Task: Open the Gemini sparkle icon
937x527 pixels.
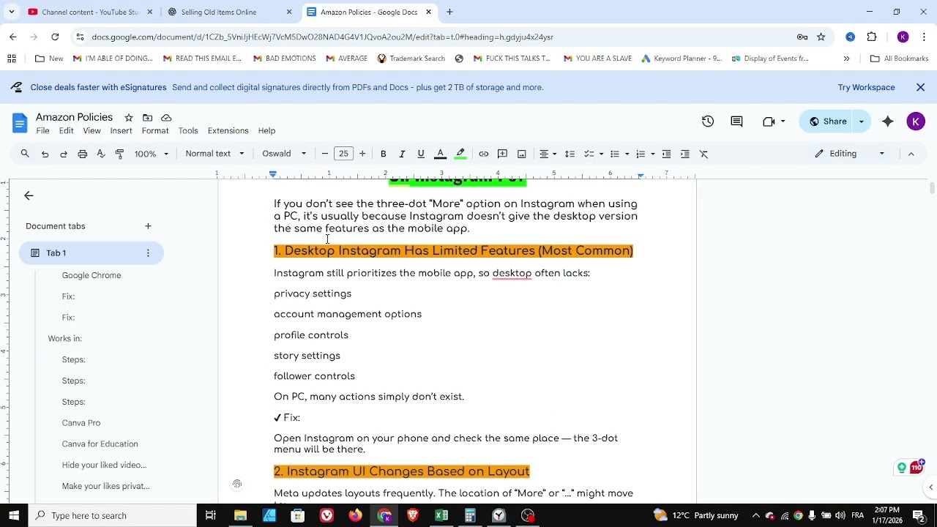Action: (888, 122)
